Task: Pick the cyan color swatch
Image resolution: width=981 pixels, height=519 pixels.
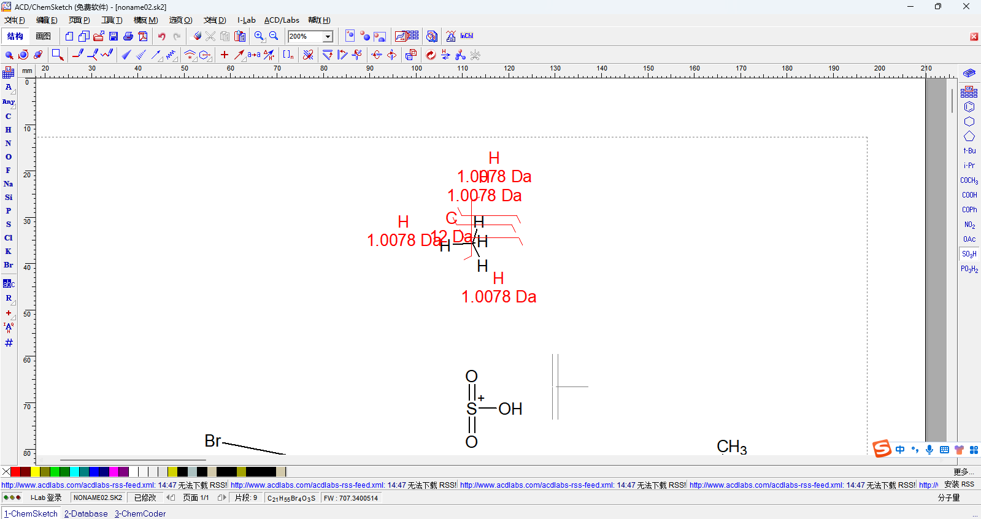Action: pyautogui.click(x=75, y=472)
